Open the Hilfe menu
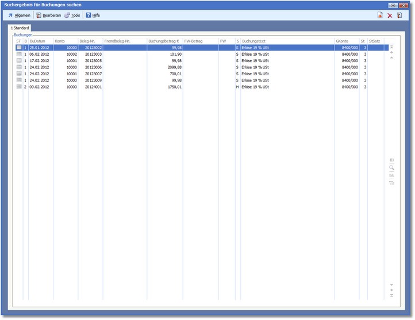The height and width of the screenshot is (320, 415). [x=93, y=15]
